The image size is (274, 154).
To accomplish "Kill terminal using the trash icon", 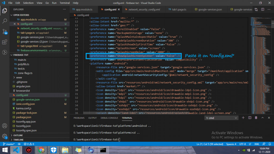I will coord(256,118).
